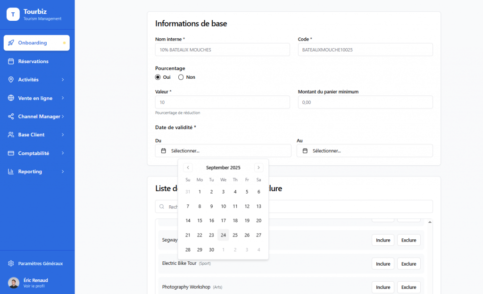This screenshot has width=483, height=294.
Task: Select the Non percentage radio button
Action: (181, 77)
